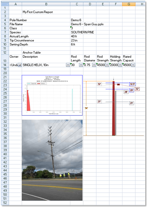This screenshot has height=208, width=148.
Task: Select column B header
Action: coord(46,4)
